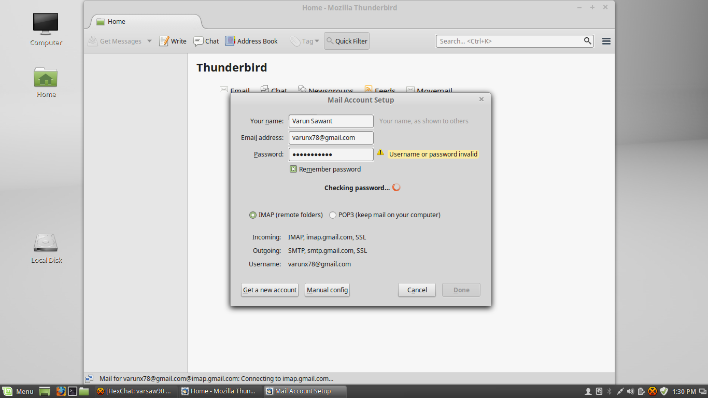Click the removable drives tray icon
Viewport: 708px width, 398px height.
[599, 391]
